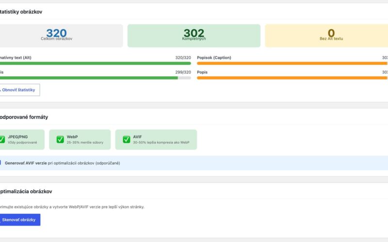Click the Optimalizácia obrázkov heading
This screenshot has width=388, height=242.
coord(26,191)
